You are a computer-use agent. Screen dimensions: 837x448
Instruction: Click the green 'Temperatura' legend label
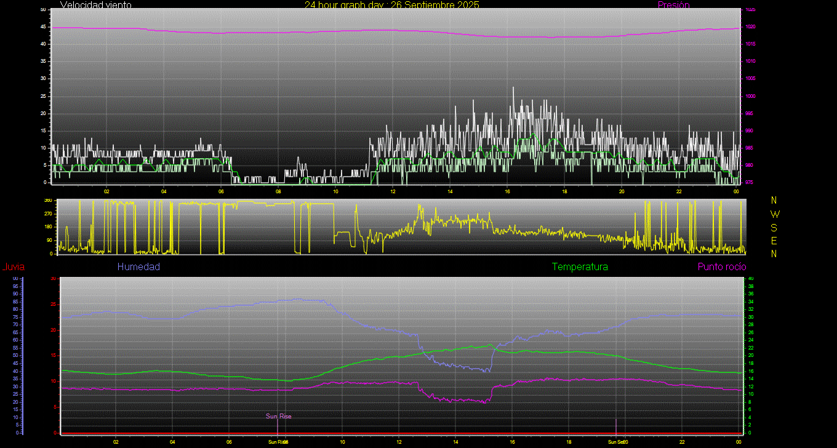[x=580, y=267]
